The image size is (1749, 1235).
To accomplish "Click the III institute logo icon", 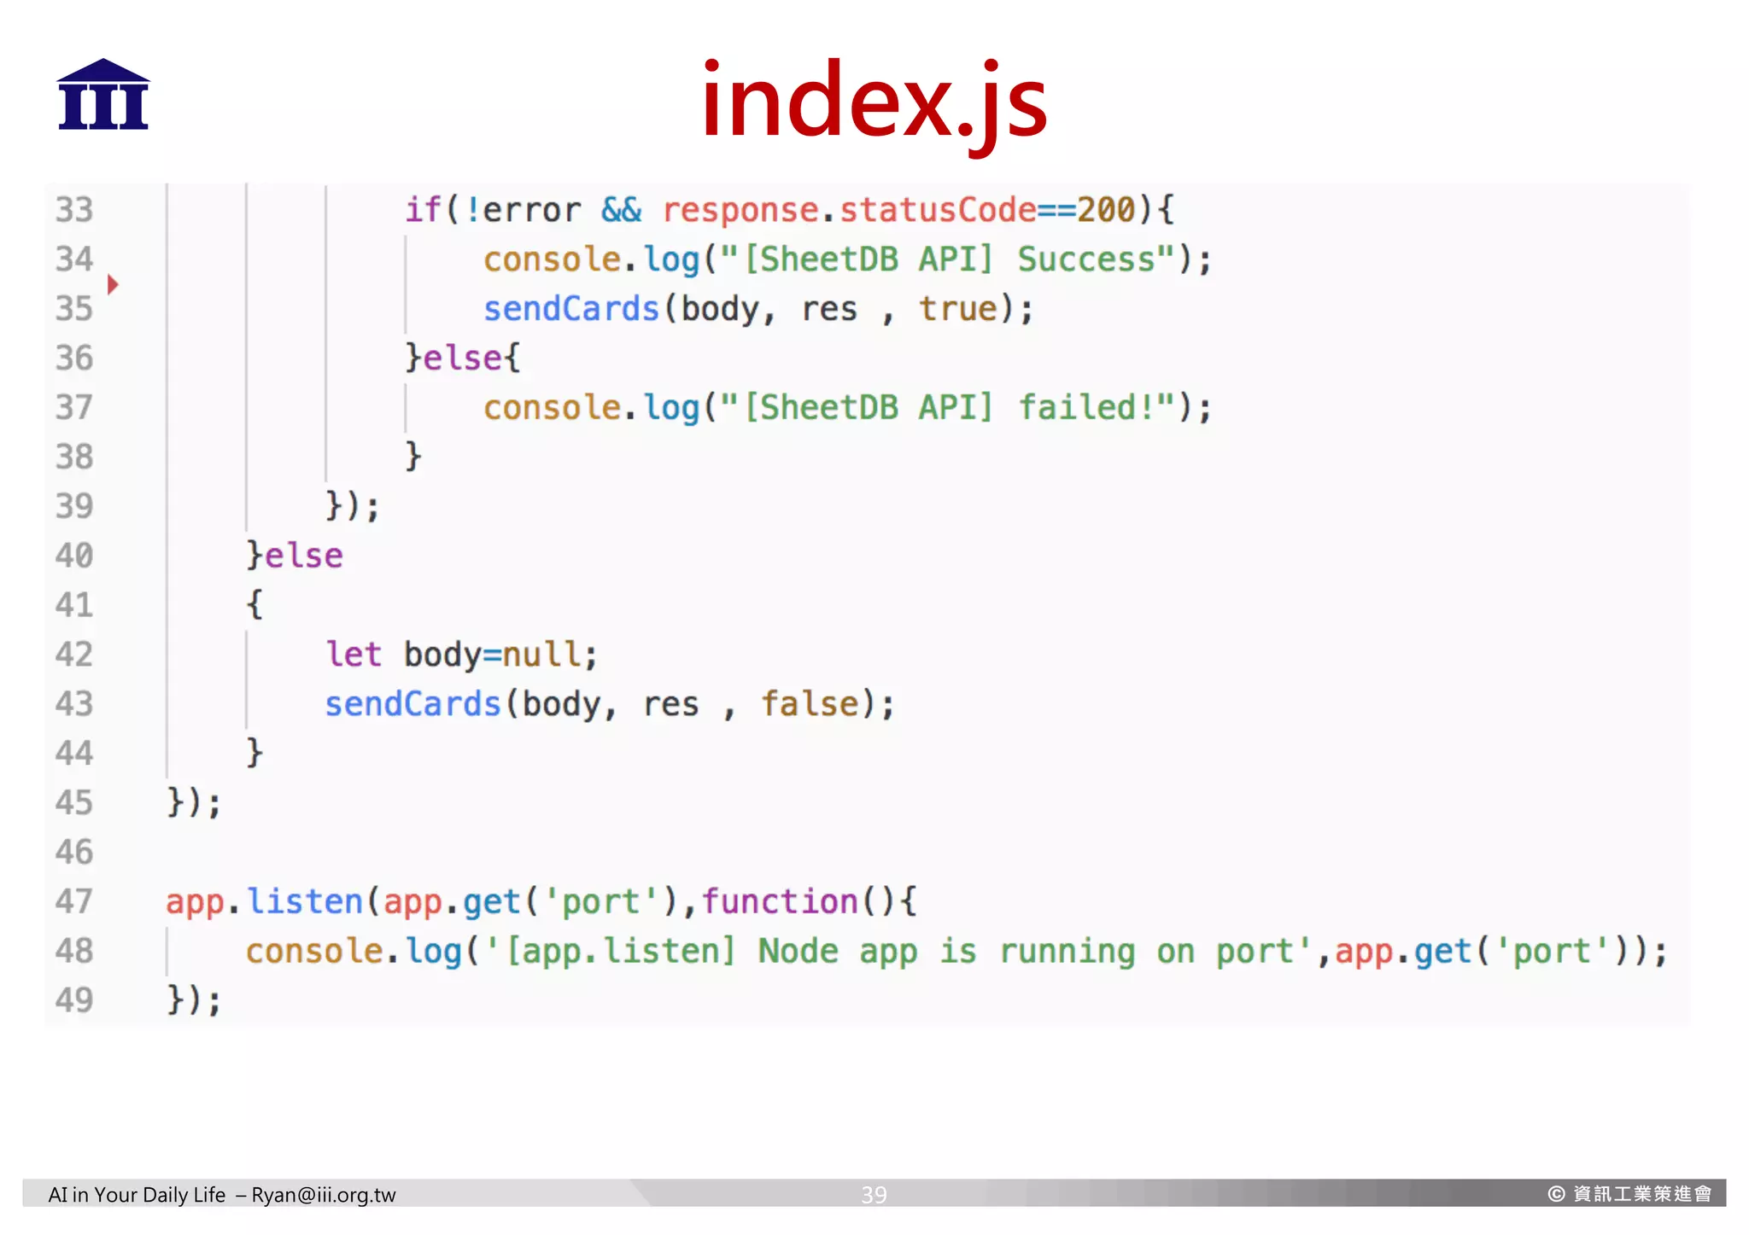I will (x=103, y=95).
